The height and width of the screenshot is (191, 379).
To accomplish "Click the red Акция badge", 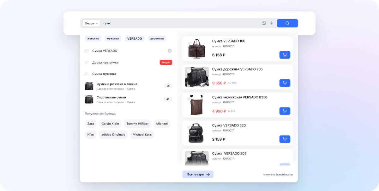I will click(x=166, y=62).
